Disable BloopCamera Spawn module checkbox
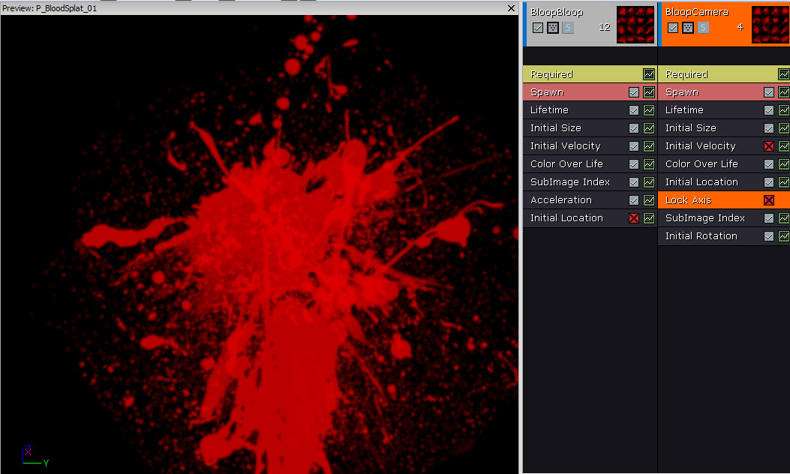790x474 pixels. pos(769,92)
